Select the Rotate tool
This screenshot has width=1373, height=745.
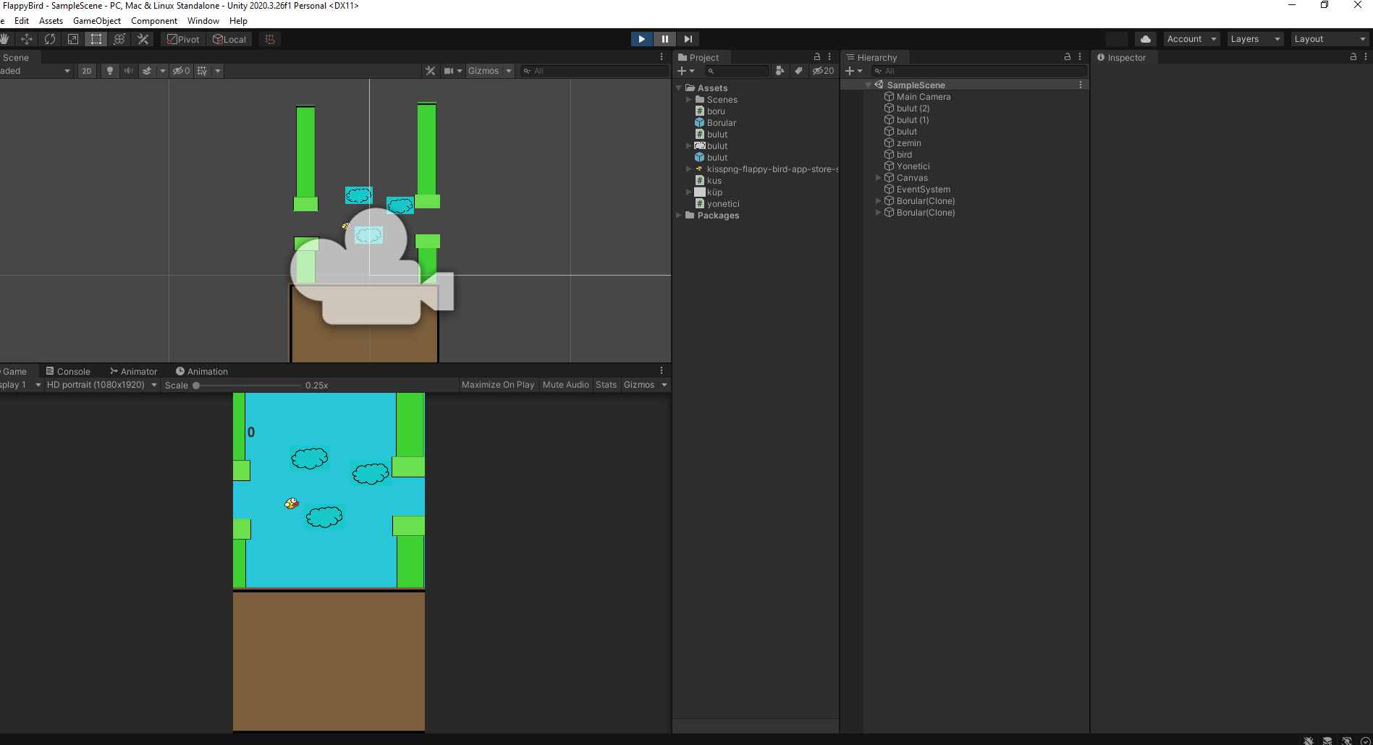coord(50,39)
